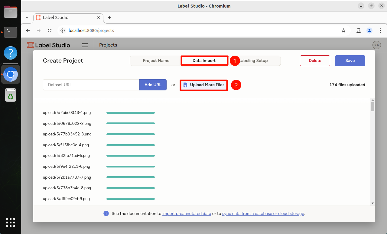
Task: Click progress bar for 2abe0343-1.png
Action: click(131, 113)
